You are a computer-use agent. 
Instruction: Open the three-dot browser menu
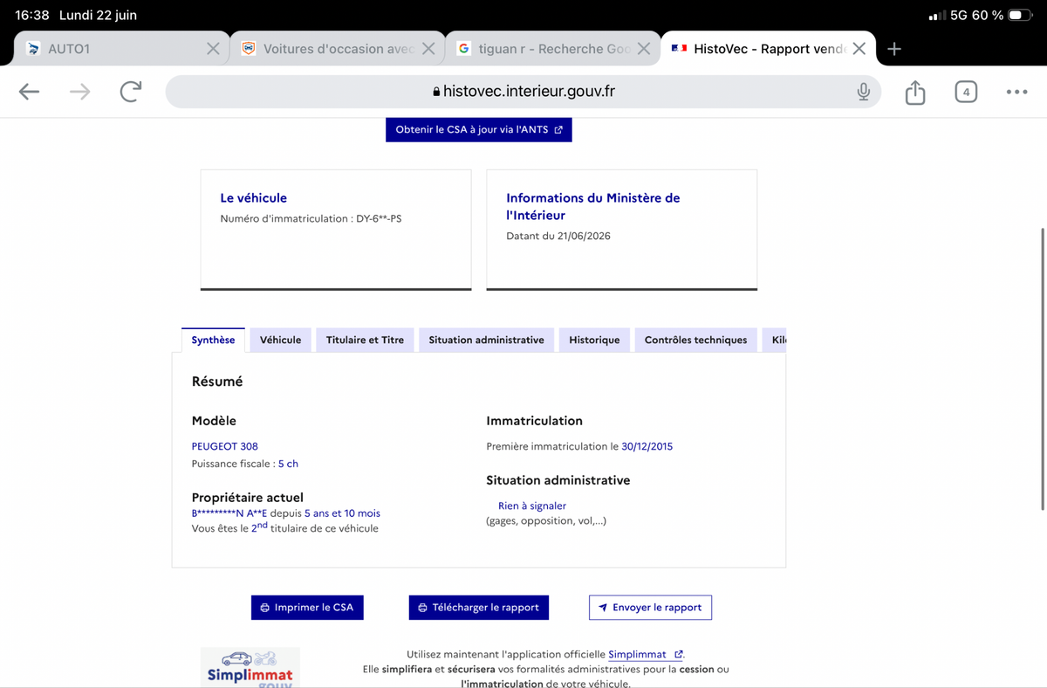point(1016,92)
